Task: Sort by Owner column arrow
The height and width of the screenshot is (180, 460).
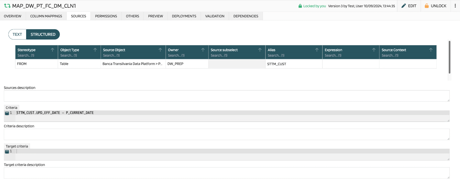Action: click(x=203, y=50)
